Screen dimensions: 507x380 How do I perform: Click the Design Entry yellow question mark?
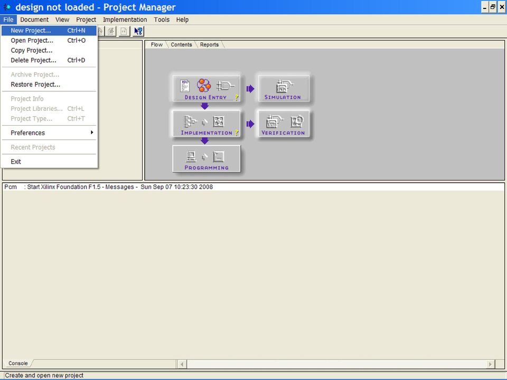pyautogui.click(x=237, y=97)
